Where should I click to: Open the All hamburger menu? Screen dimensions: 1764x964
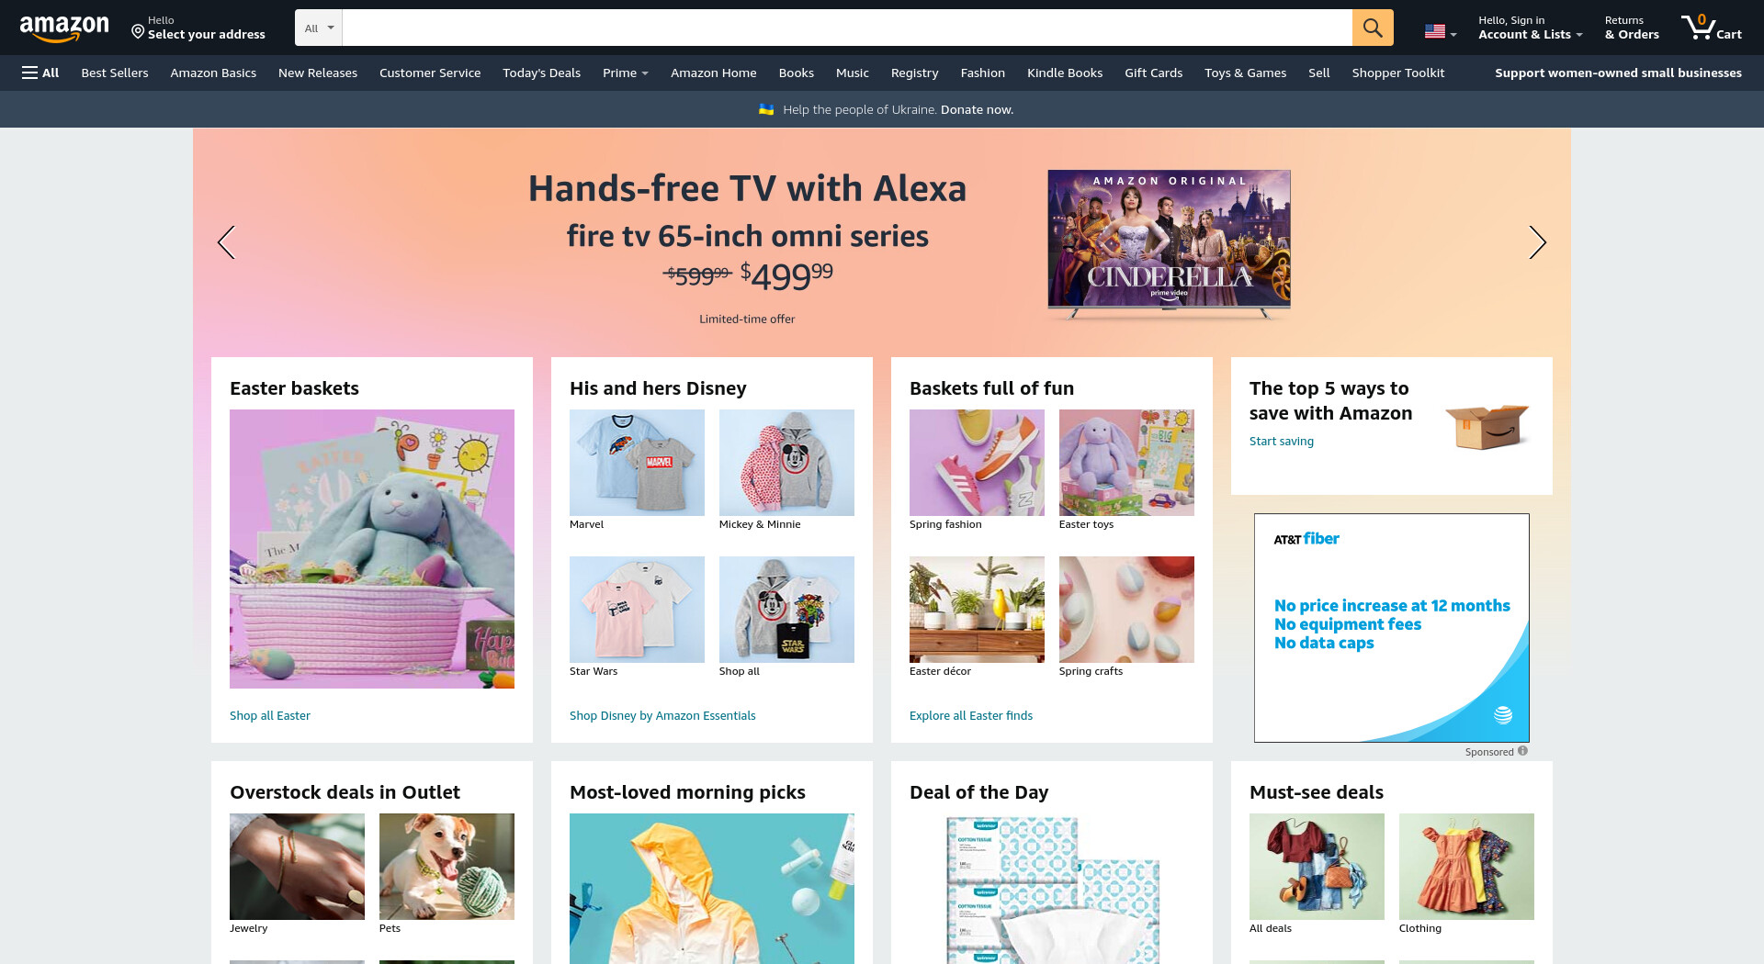40,73
